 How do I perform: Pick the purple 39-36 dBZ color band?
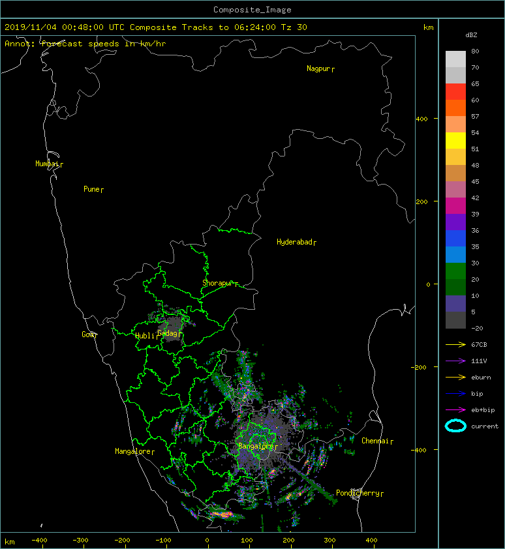tap(455, 222)
